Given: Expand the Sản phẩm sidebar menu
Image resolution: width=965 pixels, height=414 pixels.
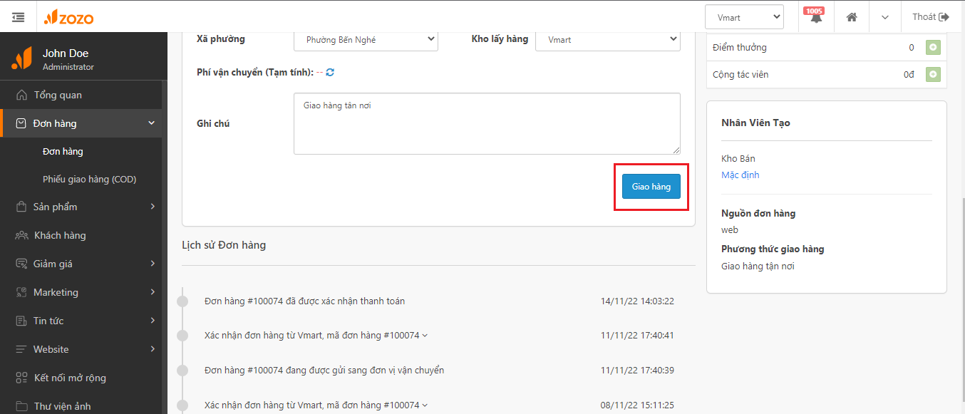Looking at the screenshot, I should (x=81, y=207).
